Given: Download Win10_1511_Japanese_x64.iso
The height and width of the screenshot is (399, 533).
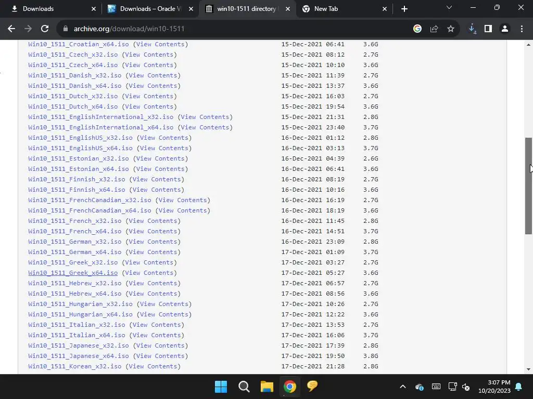Looking at the screenshot, I should pyautogui.click(x=79, y=356).
